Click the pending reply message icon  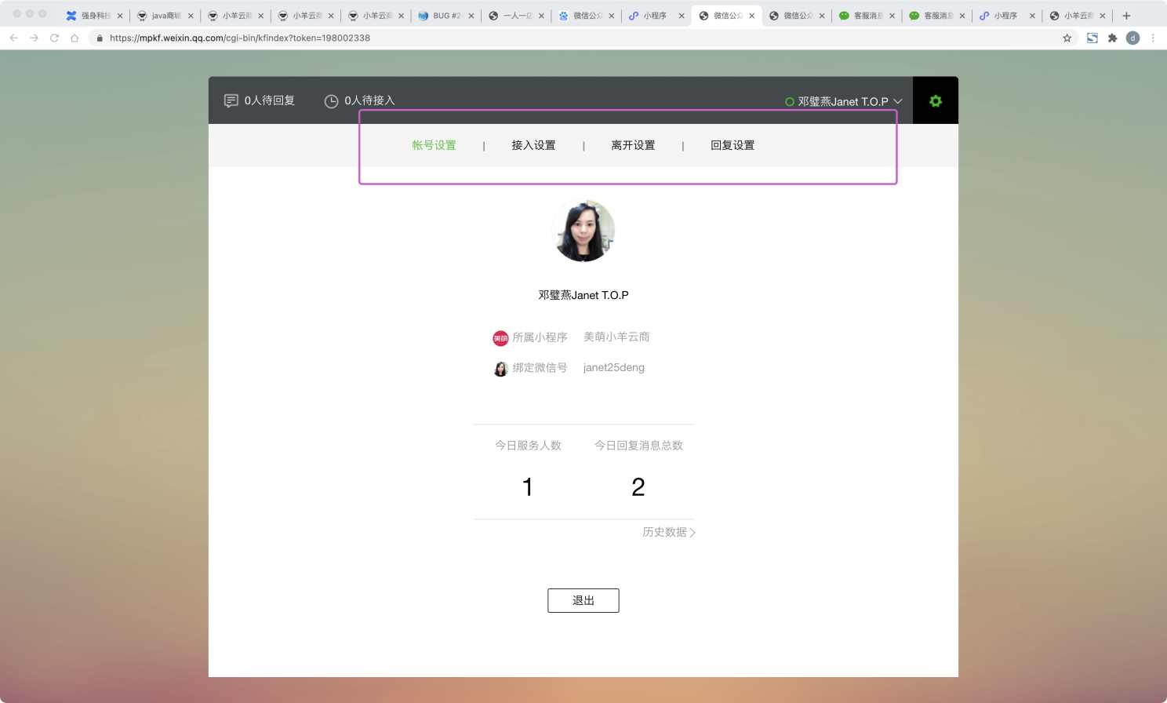[231, 100]
